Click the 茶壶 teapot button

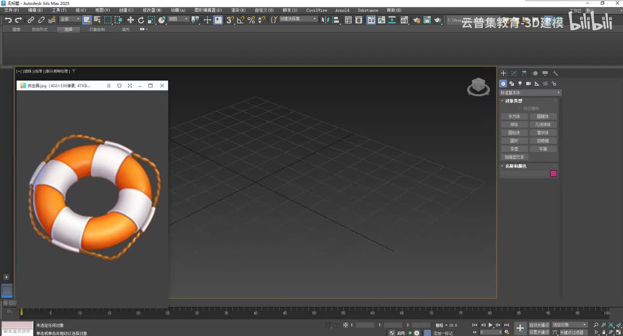point(514,149)
